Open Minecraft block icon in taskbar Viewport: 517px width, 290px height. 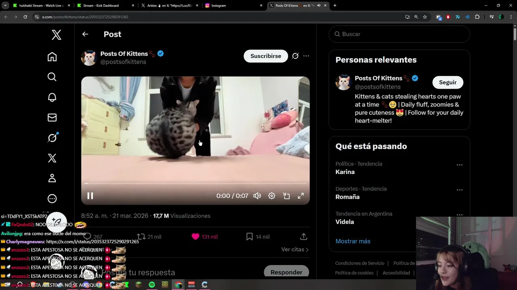[x=139, y=285]
